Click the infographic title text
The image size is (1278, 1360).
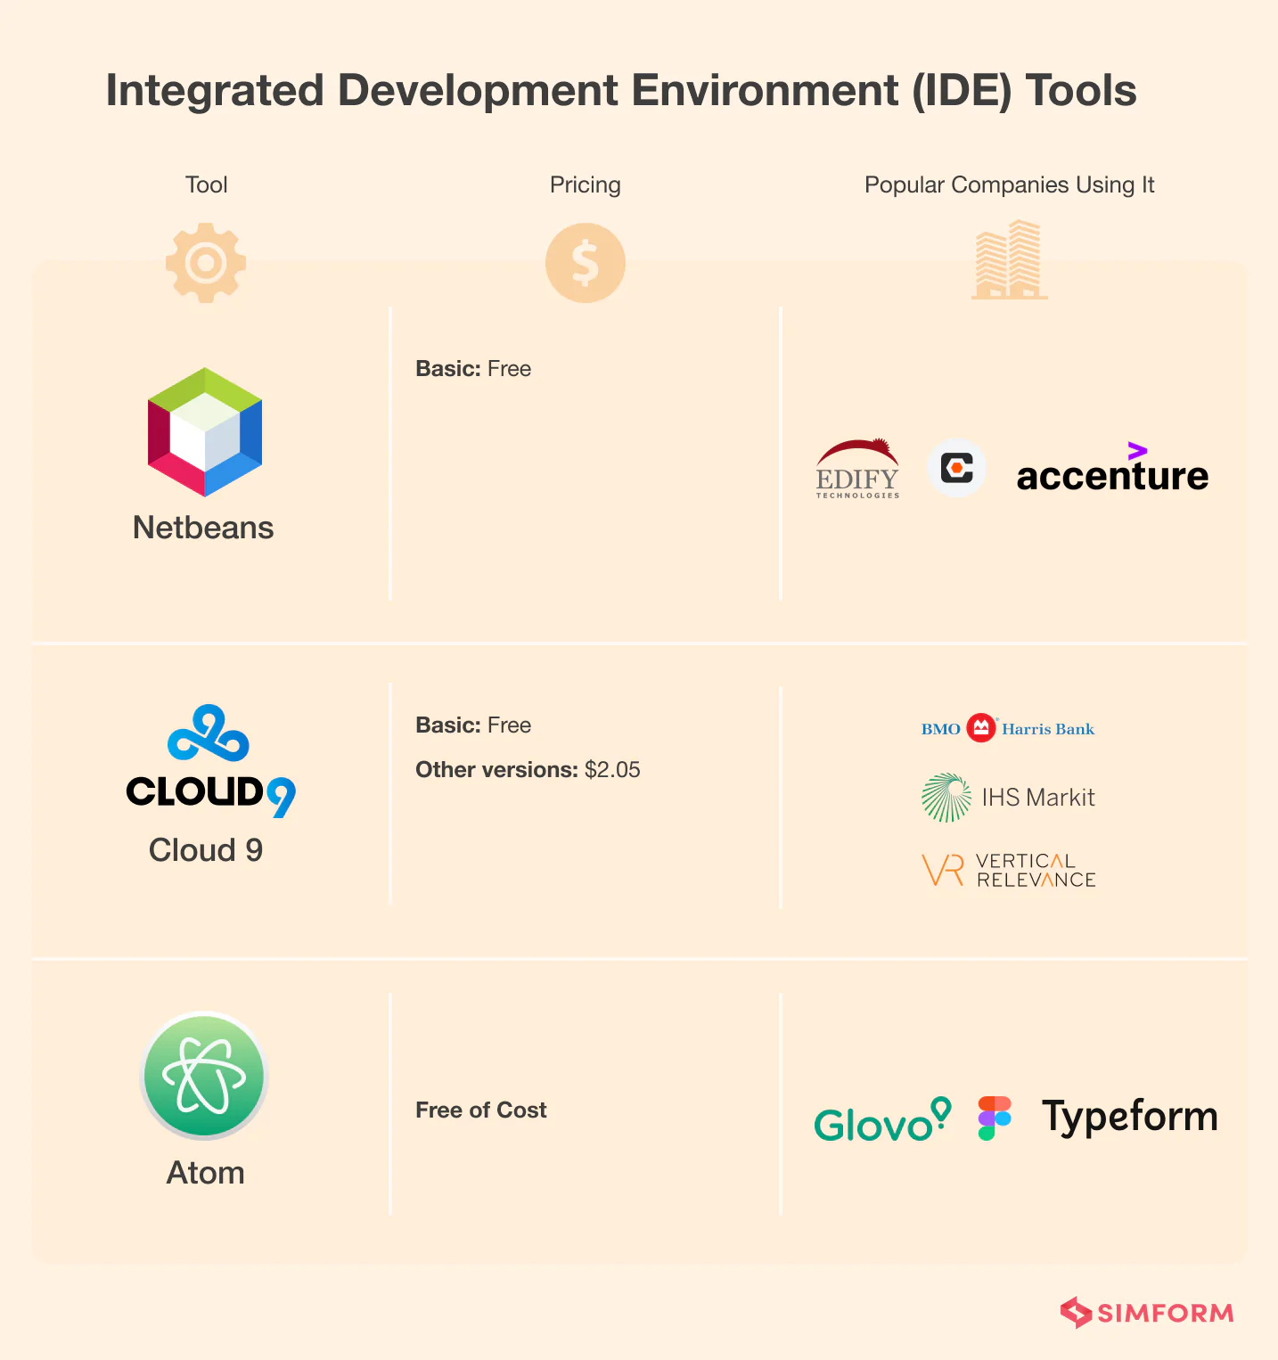(621, 89)
